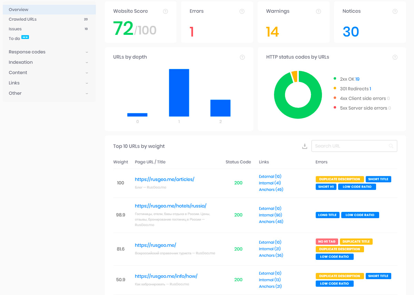Screen dimensions: 414x295
Task: Open the Warnings card help icon
Action: (x=318, y=11)
